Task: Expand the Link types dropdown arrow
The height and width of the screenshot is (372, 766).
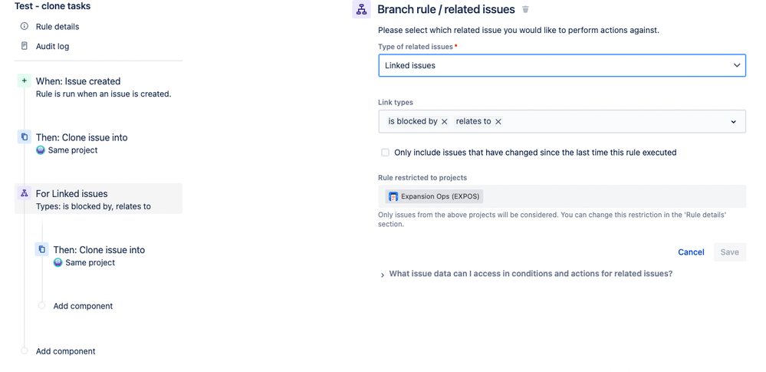Action: [x=733, y=122]
